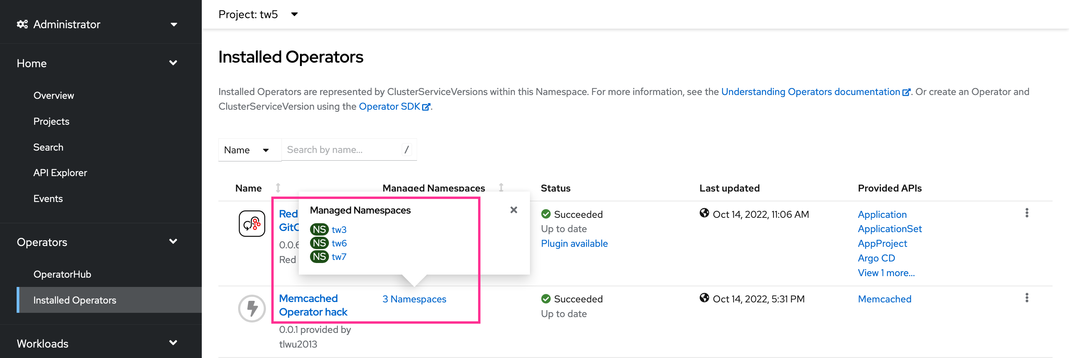Open Overview in the Home menu

(54, 95)
